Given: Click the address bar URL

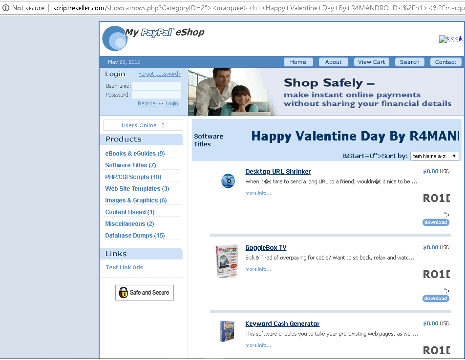Looking at the screenshot, I should click(258, 8).
